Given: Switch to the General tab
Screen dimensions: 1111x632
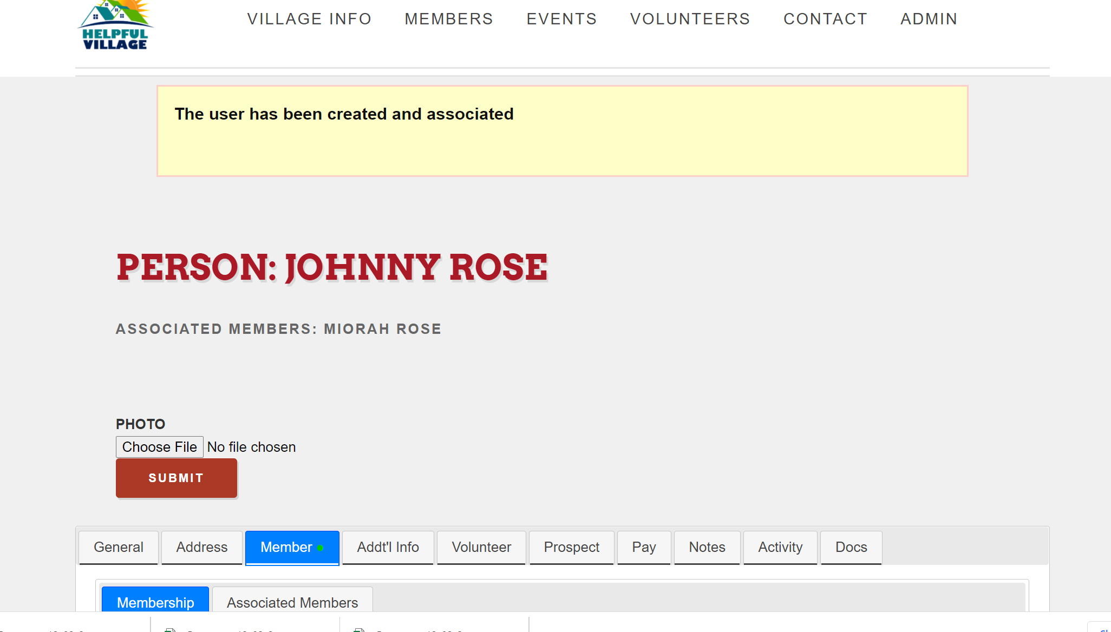Looking at the screenshot, I should 119,548.
